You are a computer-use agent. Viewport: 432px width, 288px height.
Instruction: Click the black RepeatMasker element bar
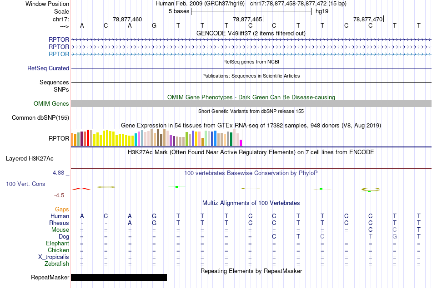119,277
